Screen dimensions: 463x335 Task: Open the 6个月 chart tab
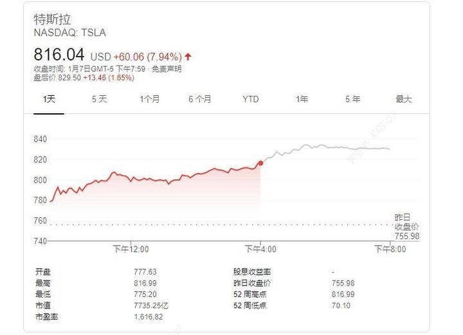(x=200, y=99)
